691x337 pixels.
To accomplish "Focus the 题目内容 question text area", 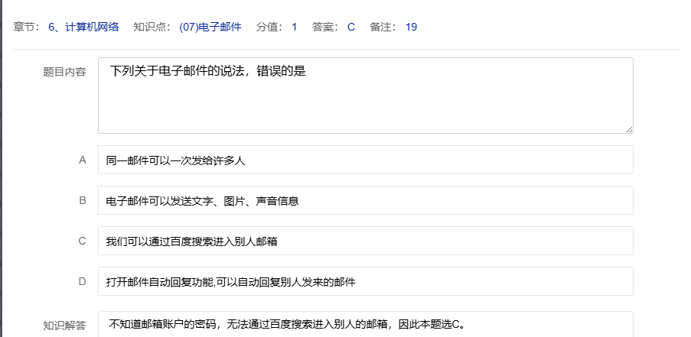I will tap(365, 96).
